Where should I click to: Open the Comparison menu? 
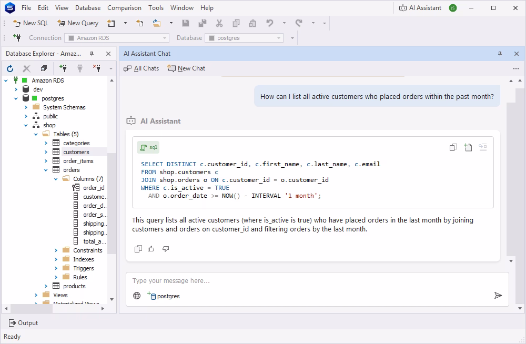[x=125, y=8]
